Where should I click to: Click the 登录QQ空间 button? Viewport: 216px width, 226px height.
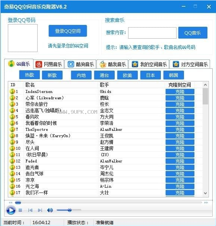click(x=68, y=31)
